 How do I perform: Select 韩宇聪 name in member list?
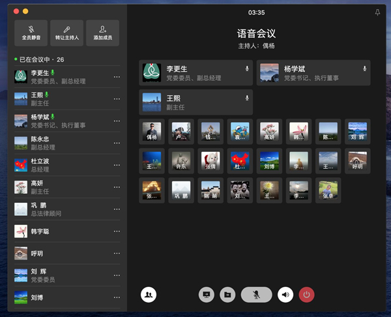(40, 232)
